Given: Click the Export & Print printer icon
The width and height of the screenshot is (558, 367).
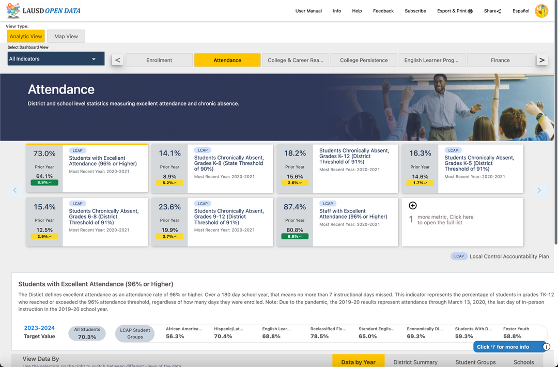Looking at the screenshot, I should 470,11.
